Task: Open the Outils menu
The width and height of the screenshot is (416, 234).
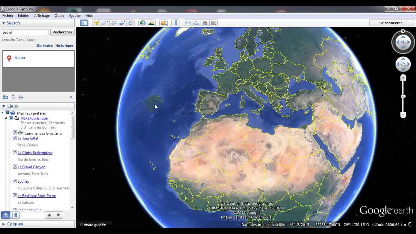Action: (x=59, y=16)
